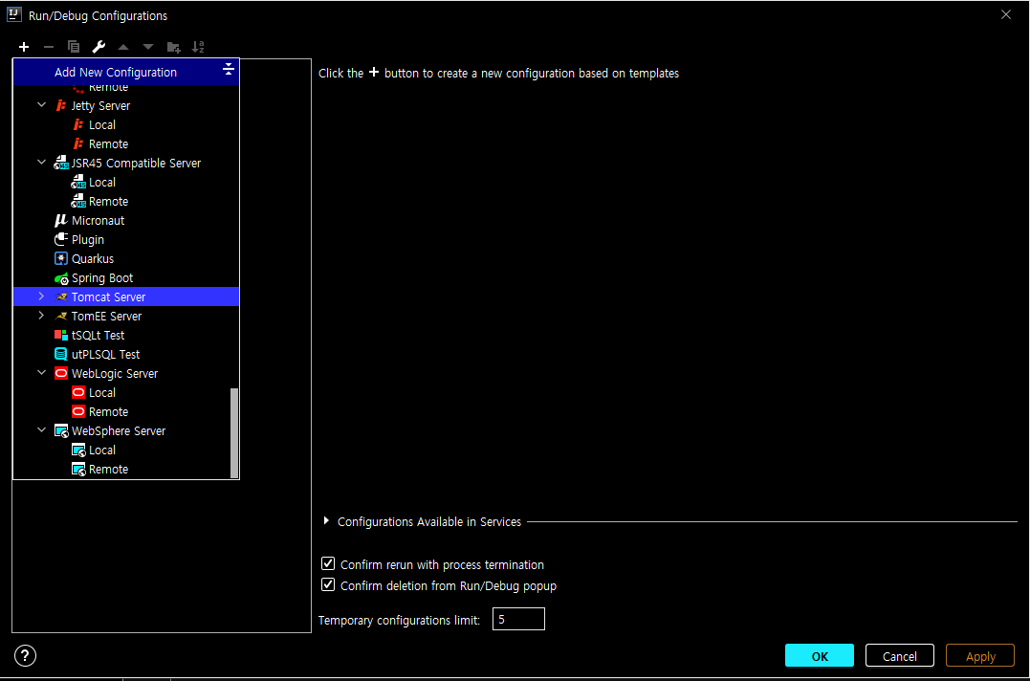The width and height of the screenshot is (1030, 681).
Task: Click the Micronaut icon
Action: [x=61, y=221]
